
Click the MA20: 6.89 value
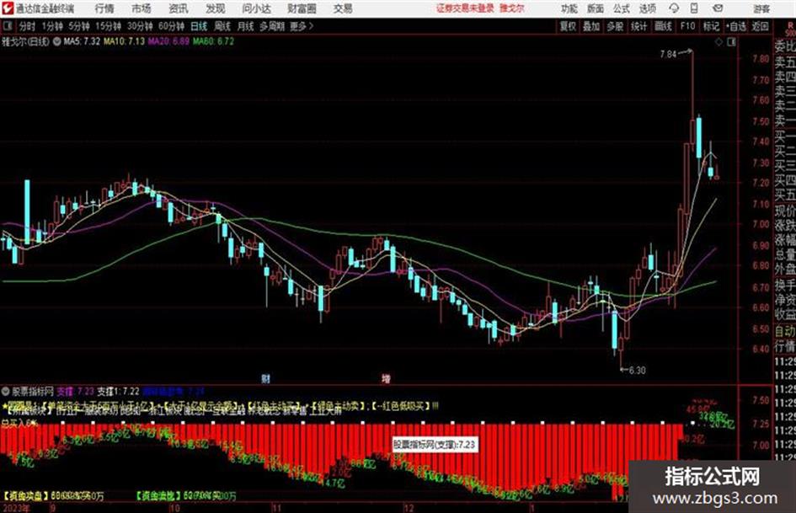(x=169, y=41)
